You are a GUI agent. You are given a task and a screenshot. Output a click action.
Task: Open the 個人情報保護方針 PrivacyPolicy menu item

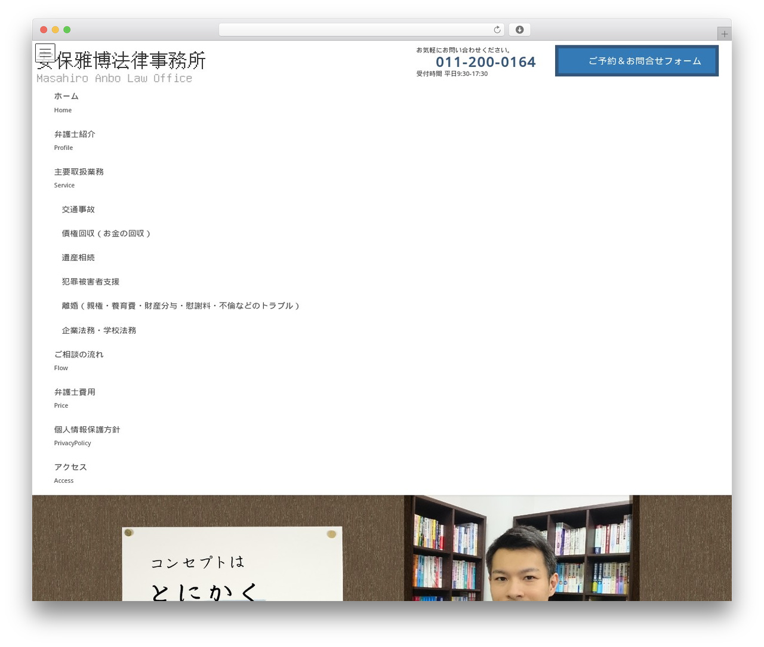click(x=87, y=436)
